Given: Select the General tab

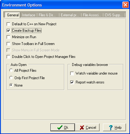Looking at the screenshot, I should point(13,15).
